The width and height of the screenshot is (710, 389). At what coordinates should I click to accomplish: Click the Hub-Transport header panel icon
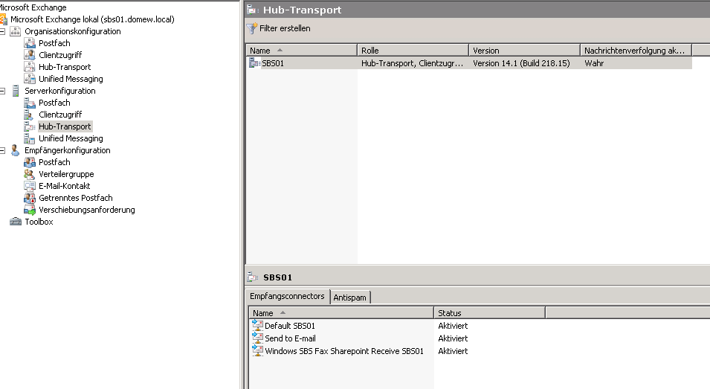click(x=252, y=10)
